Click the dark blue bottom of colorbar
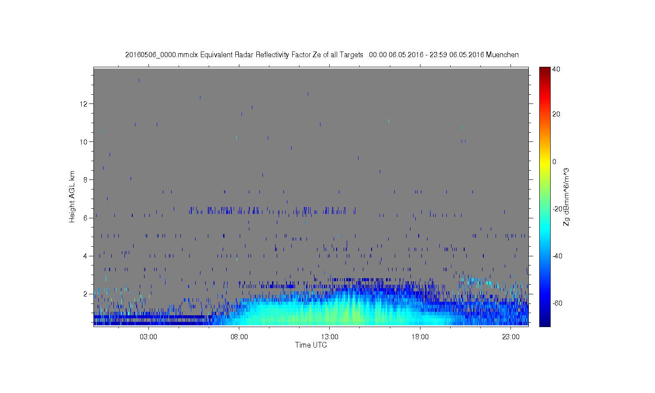Viewport: 655px width, 393px height. click(x=545, y=322)
